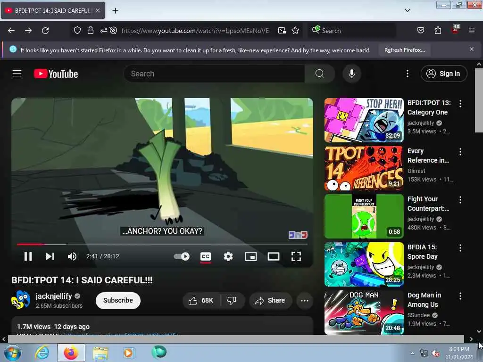
Task: Expand the list all tabs chevron
Action: point(407,10)
